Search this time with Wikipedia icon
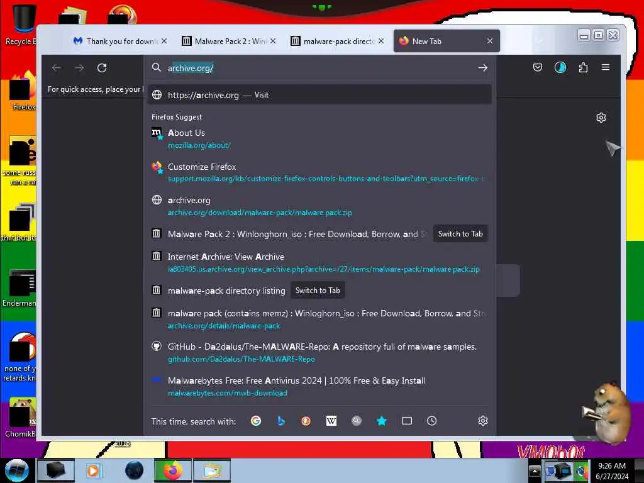This screenshot has width=644, height=483. click(x=331, y=421)
